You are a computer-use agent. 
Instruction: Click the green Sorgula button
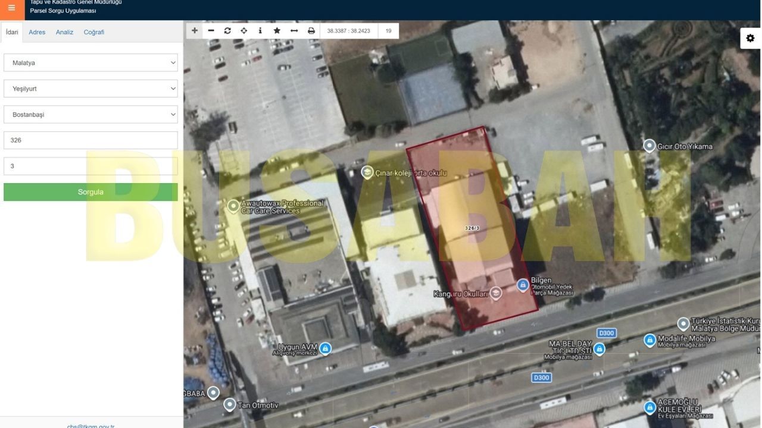tap(90, 192)
